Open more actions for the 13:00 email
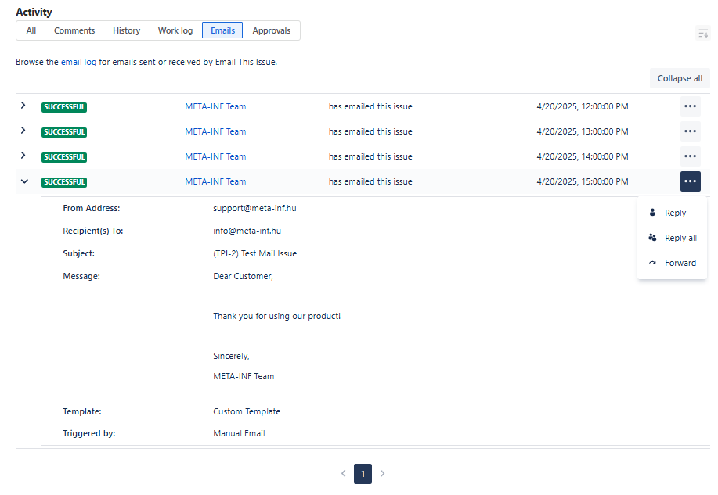Image resolution: width=718 pixels, height=495 pixels. click(x=690, y=131)
